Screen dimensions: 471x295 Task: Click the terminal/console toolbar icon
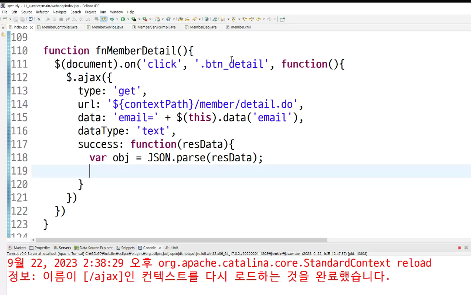click(x=31, y=19)
